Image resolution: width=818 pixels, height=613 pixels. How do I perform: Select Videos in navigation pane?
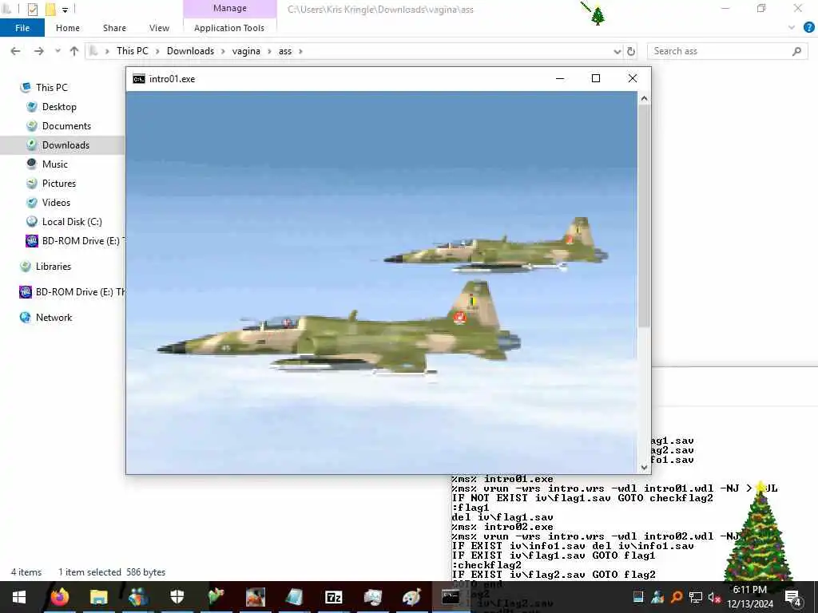pos(56,203)
